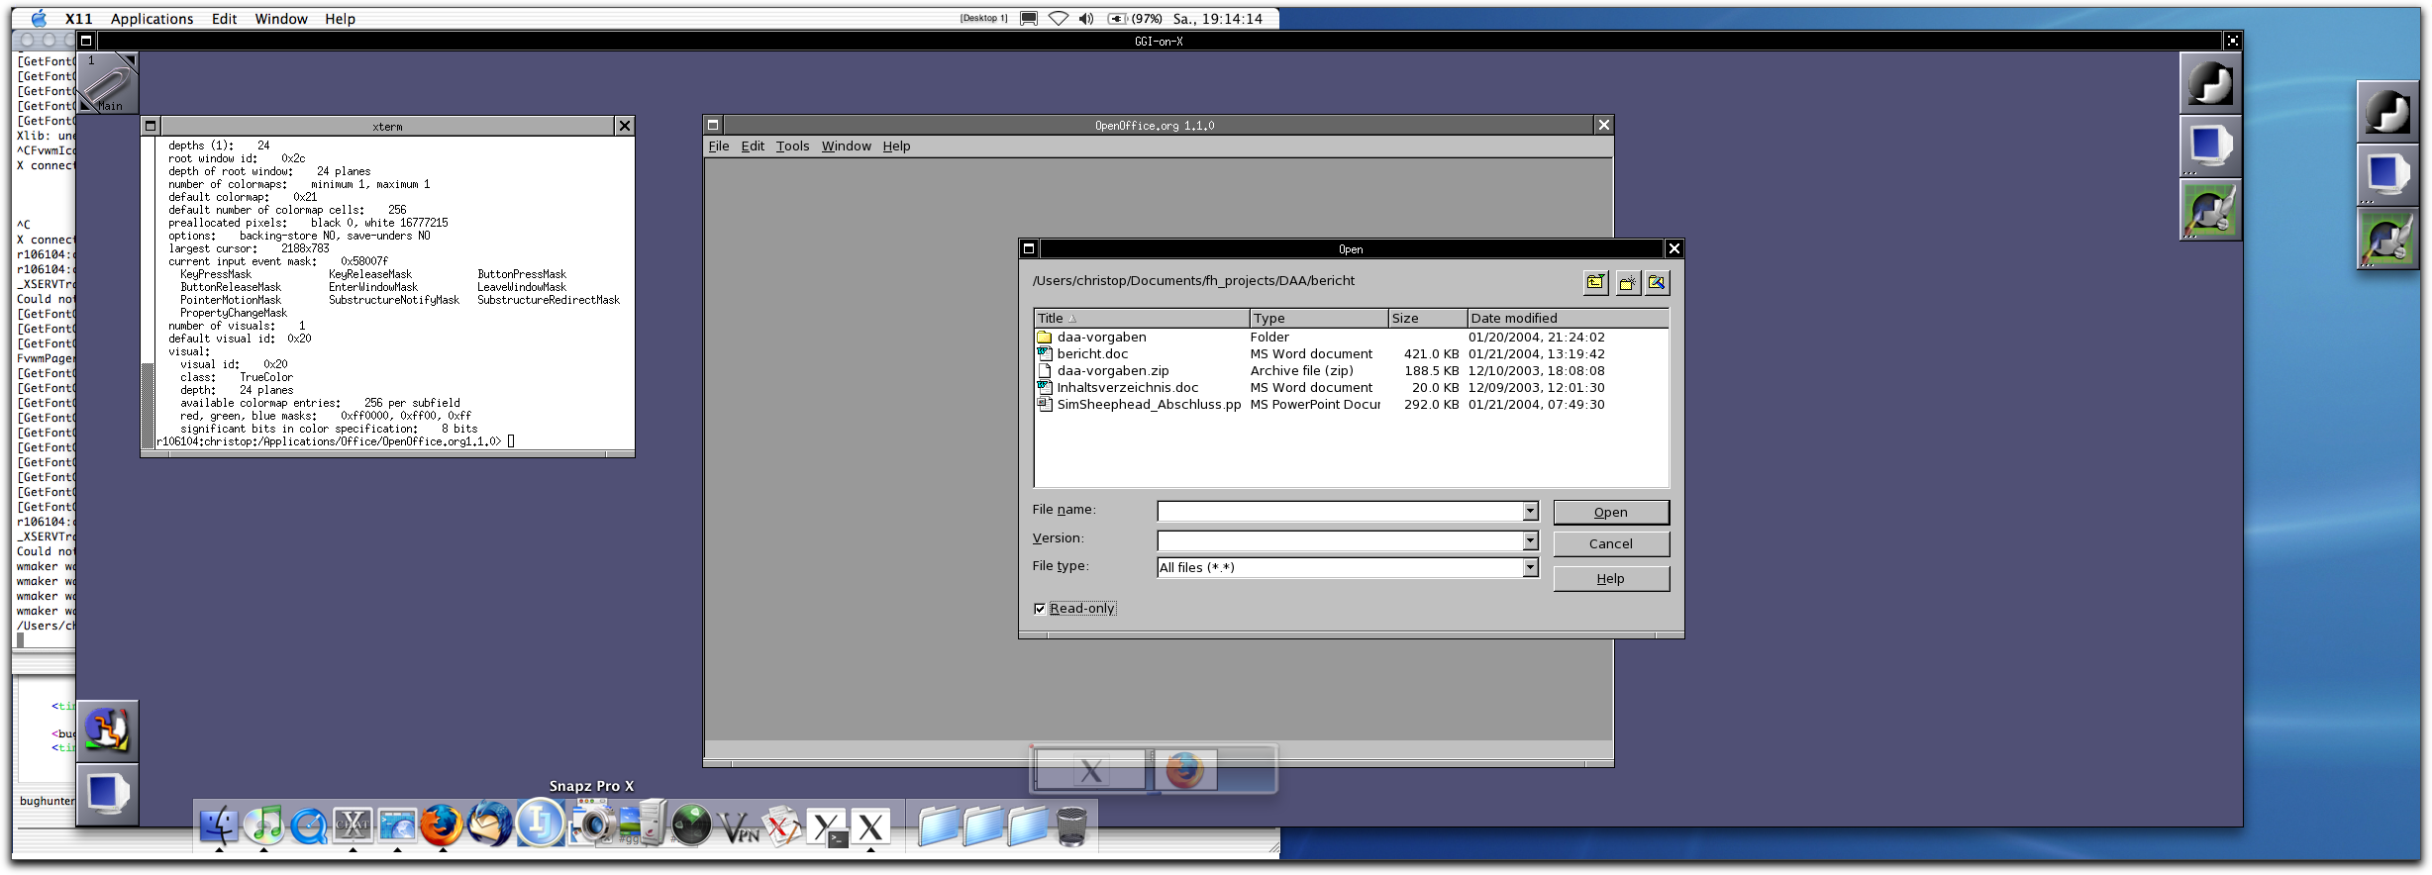This screenshot has width=2432, height=875.
Task: Open the X11 menu in Mac menu bar
Action: [78, 19]
